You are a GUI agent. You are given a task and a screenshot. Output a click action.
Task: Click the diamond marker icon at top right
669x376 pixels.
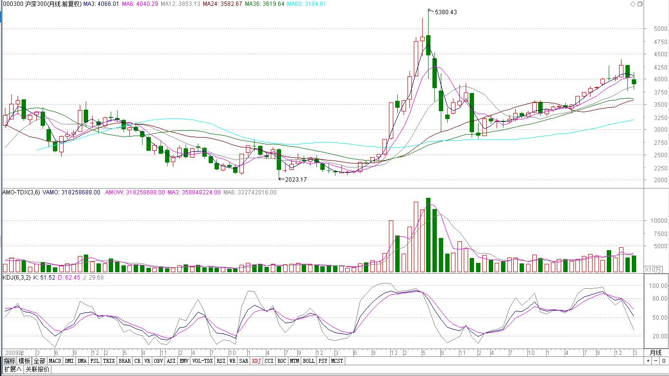(633, 4)
